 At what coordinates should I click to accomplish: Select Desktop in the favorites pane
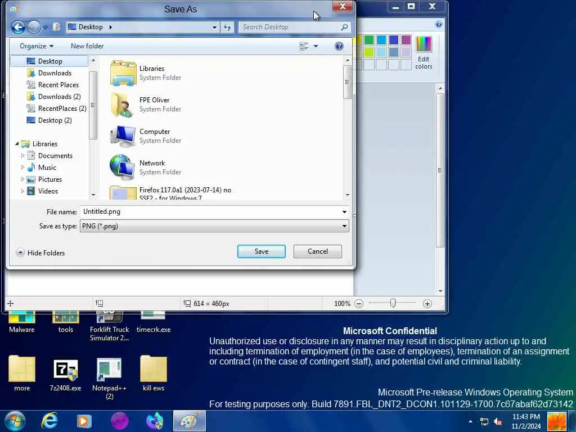pos(49,61)
